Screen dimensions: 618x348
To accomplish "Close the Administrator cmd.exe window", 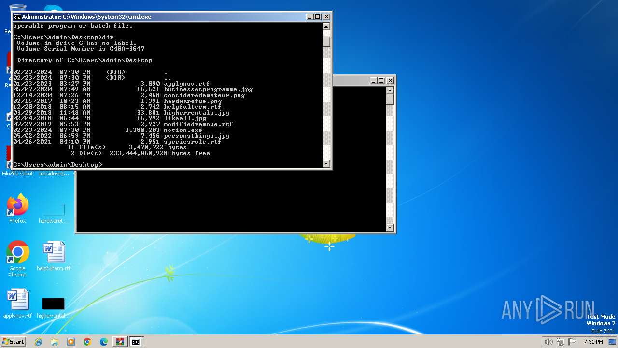I will tap(326, 17).
